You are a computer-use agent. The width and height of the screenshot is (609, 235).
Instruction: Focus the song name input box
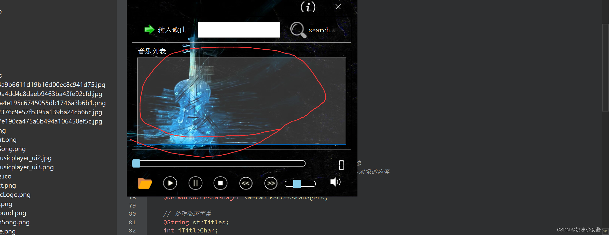[239, 30]
